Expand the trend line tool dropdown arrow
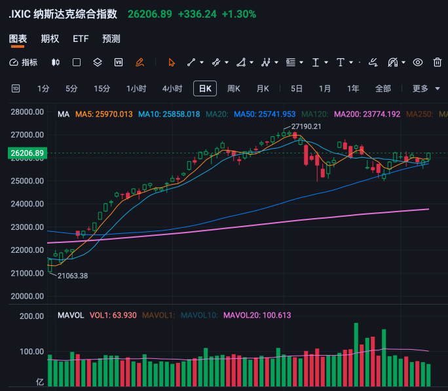This screenshot has height=391, width=448. (x=202, y=62)
